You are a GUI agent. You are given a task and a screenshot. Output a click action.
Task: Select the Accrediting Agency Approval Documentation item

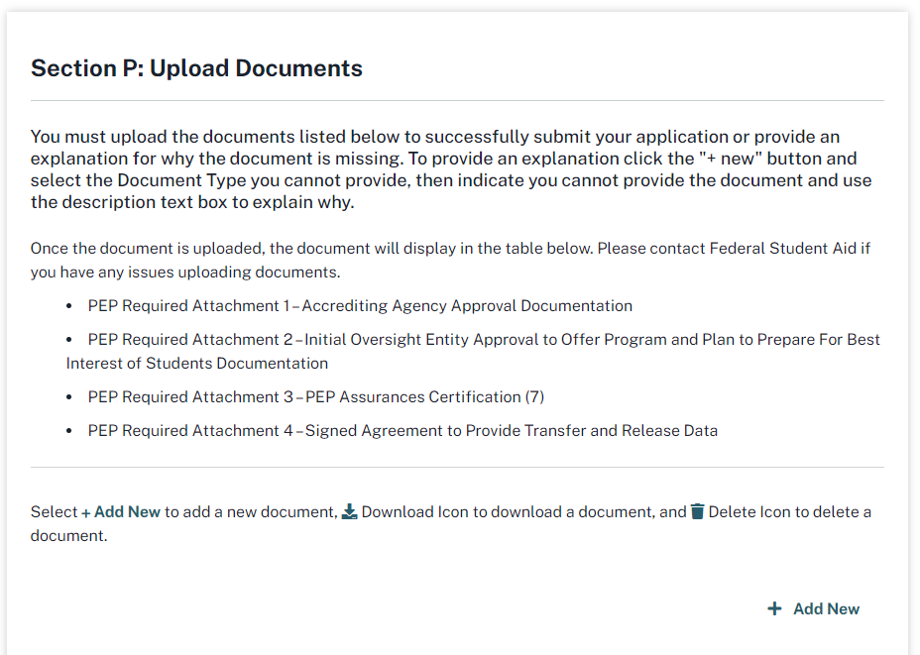360,305
